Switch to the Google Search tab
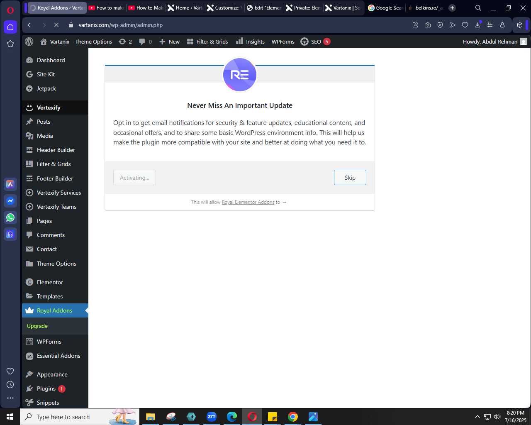 coord(385,8)
